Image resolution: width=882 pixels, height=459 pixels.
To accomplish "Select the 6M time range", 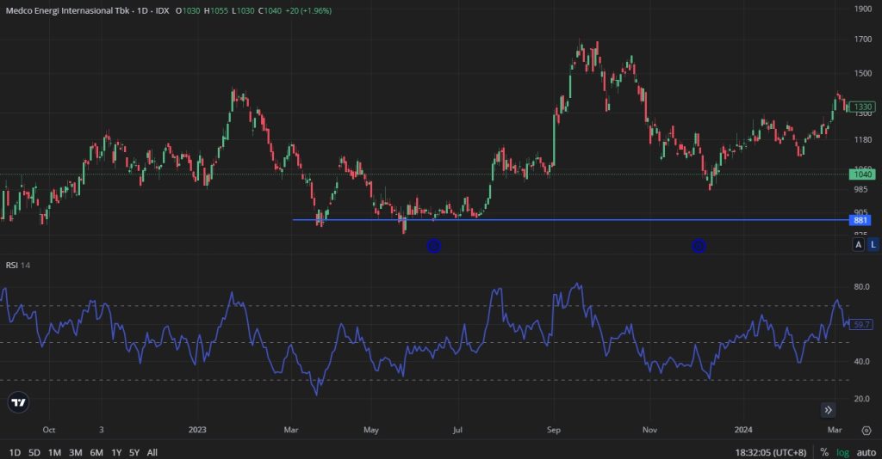I will tap(96, 452).
